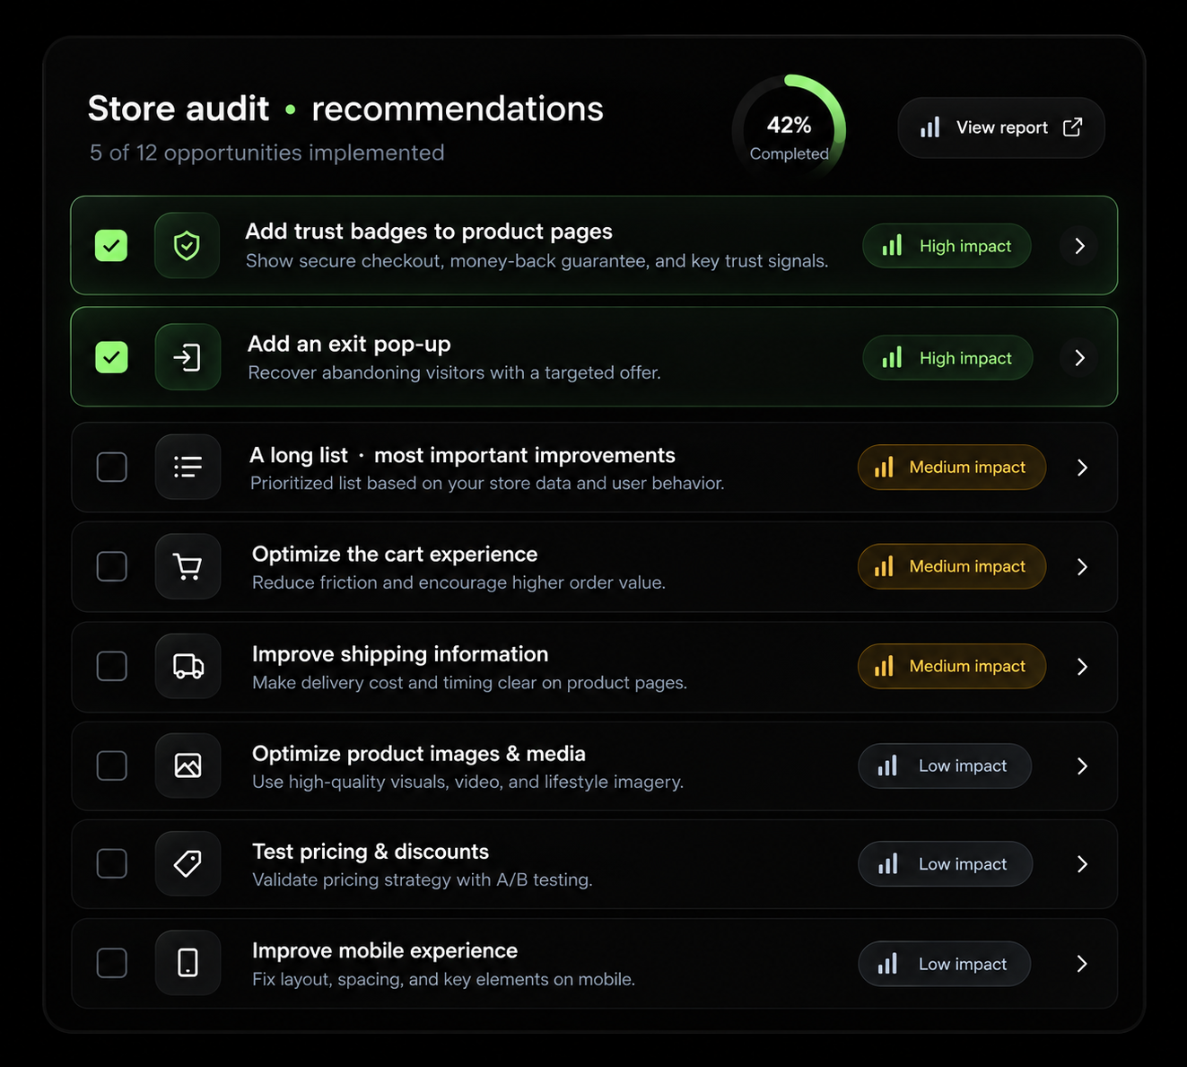Check 'Optimize product images & media' checkbox
Viewport: 1187px width, 1067px height.
click(112, 765)
